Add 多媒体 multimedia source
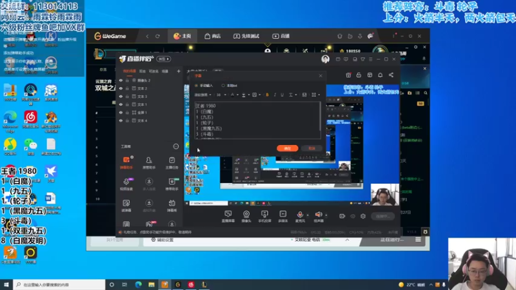Screen dimensions: 516x290 pos(283,217)
